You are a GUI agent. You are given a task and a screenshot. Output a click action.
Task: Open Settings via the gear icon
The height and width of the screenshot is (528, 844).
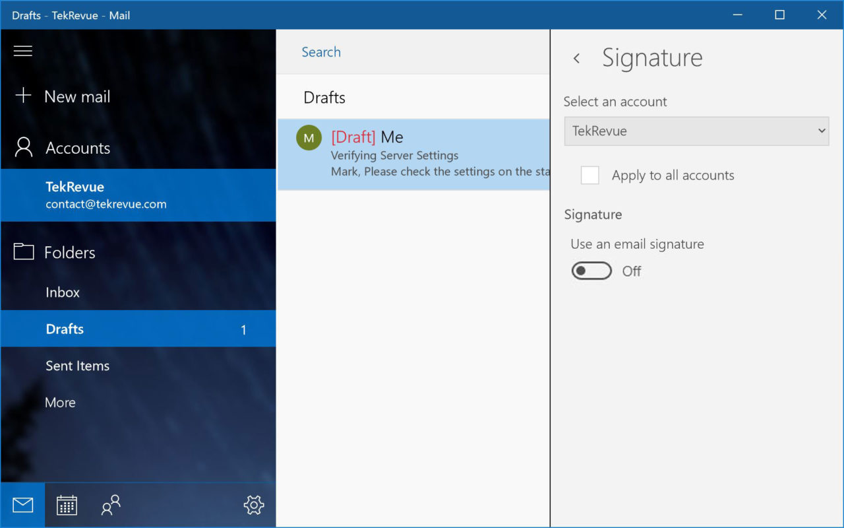tap(254, 506)
